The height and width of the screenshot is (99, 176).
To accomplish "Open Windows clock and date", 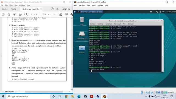I will [x=165, y=97].
